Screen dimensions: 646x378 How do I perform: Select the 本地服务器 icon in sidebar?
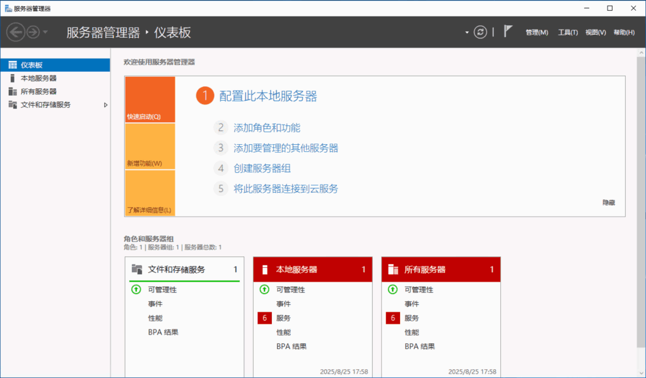pos(13,78)
